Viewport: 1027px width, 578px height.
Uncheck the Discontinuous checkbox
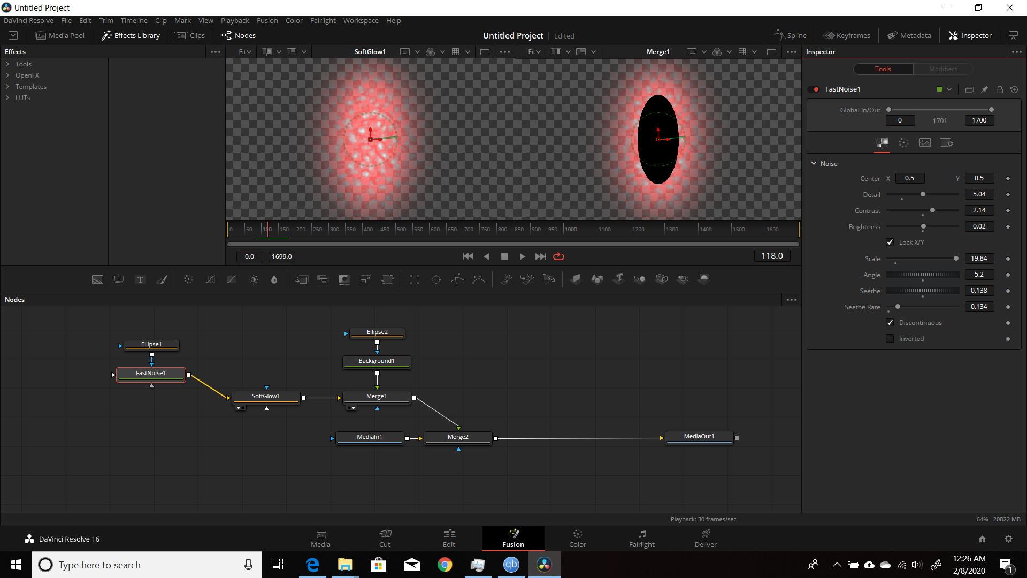point(890,323)
